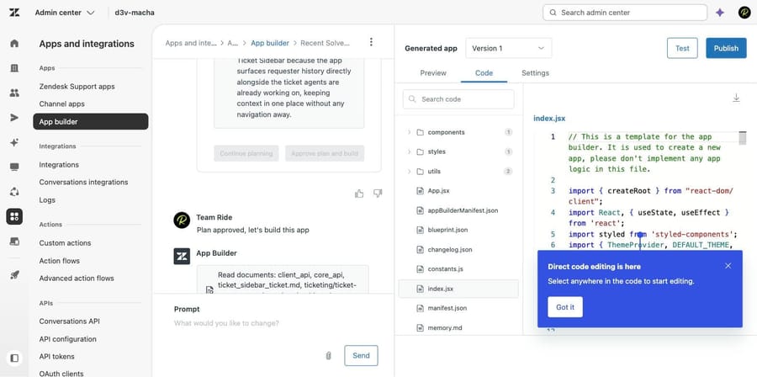Click the Continue planning button
The width and height of the screenshot is (757, 377).
coord(246,153)
